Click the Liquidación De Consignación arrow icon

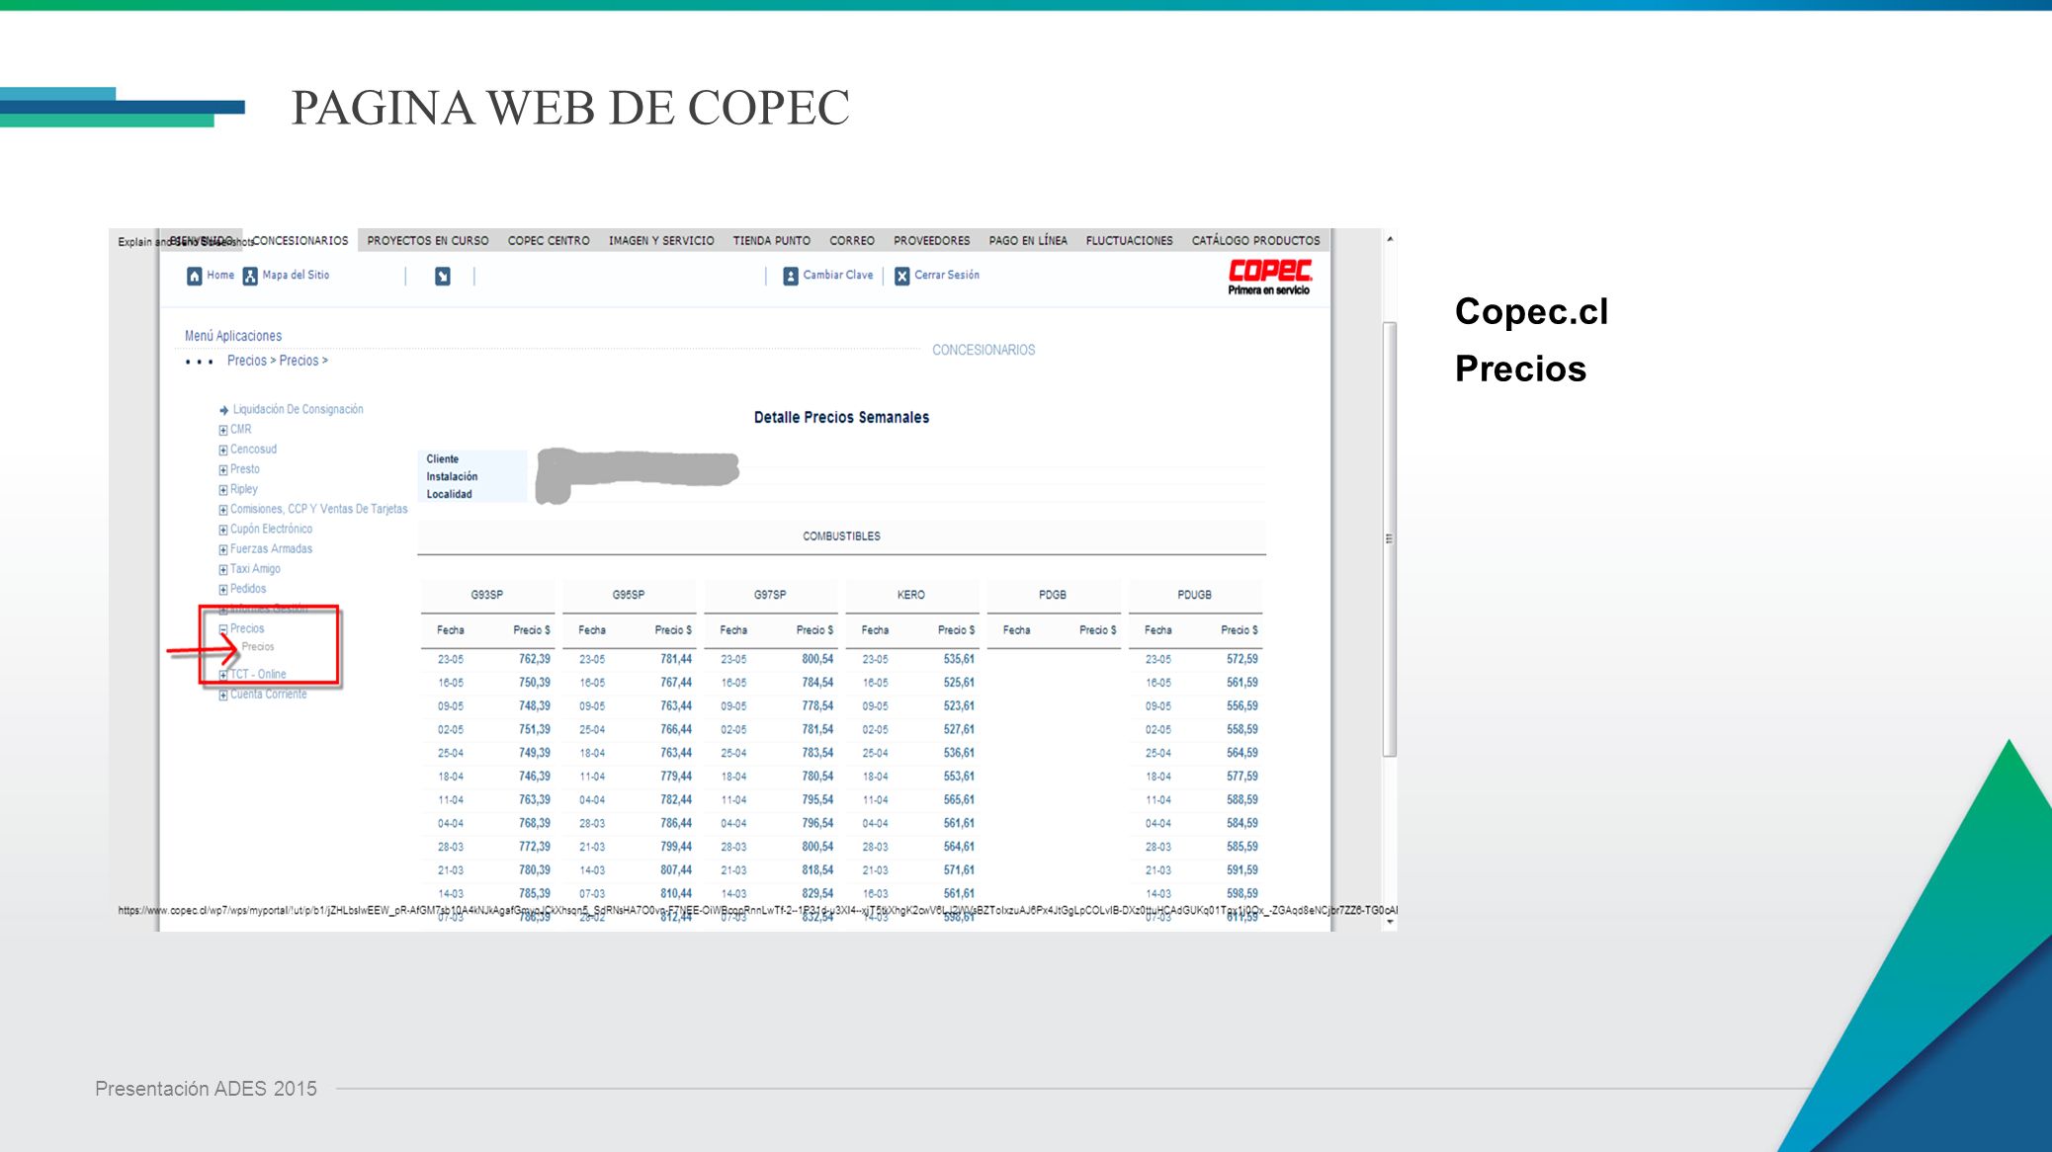pos(224,410)
